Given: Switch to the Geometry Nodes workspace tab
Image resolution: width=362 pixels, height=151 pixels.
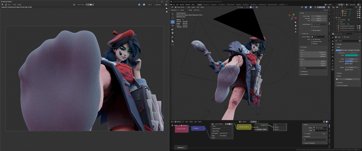Looking at the screenshot, I should 272,5.
